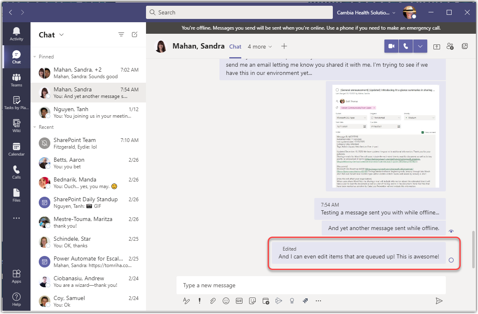
Task: Attach a file to your message
Action: 213,301
